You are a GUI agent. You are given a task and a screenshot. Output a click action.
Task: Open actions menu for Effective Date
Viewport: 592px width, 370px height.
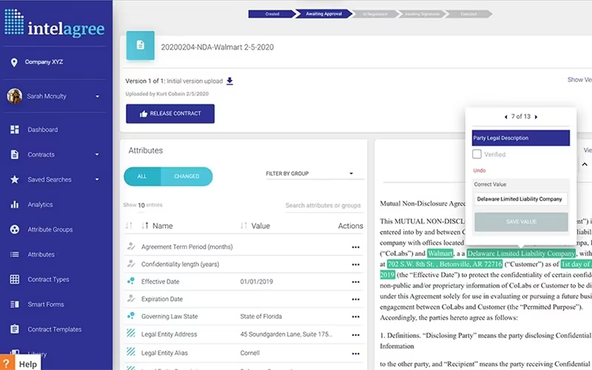(x=355, y=282)
